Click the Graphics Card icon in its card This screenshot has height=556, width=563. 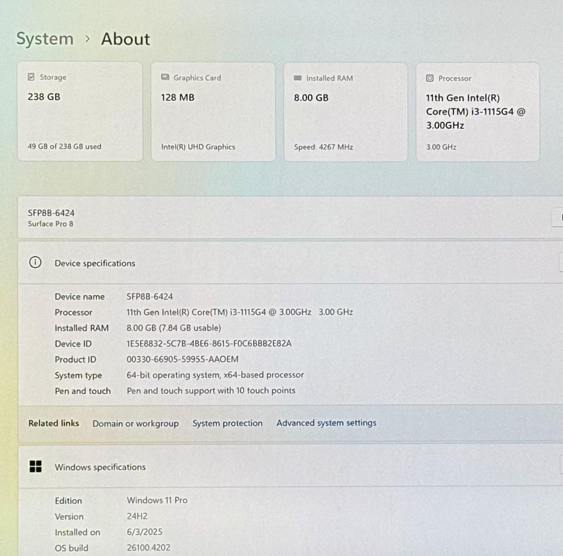(165, 77)
